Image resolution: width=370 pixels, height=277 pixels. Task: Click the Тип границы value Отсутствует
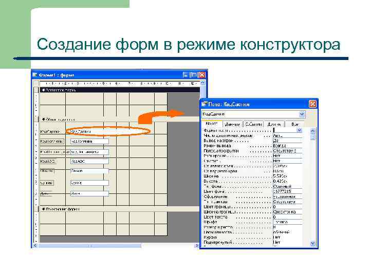point(288,202)
